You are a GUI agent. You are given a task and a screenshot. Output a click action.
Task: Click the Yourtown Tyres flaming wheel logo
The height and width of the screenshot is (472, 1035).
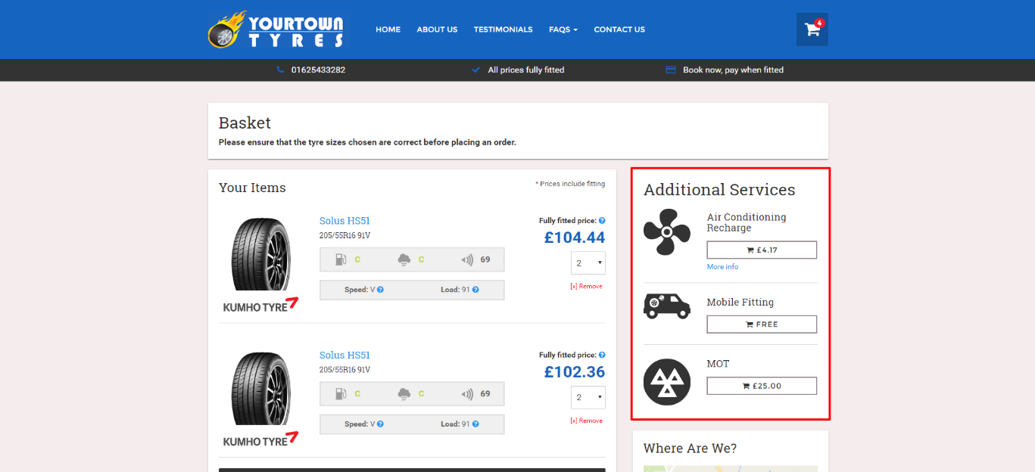coord(276,30)
